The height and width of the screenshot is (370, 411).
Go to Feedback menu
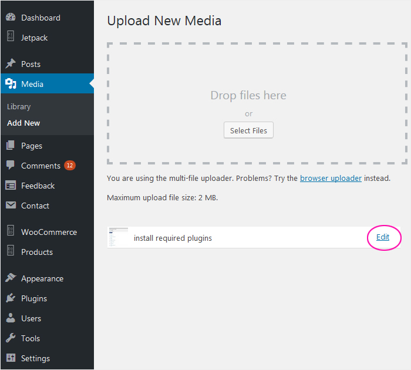[x=47, y=186]
